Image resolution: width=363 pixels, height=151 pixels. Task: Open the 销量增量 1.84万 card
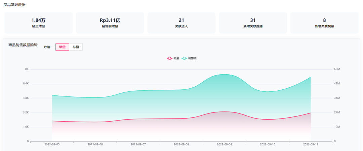38,23
